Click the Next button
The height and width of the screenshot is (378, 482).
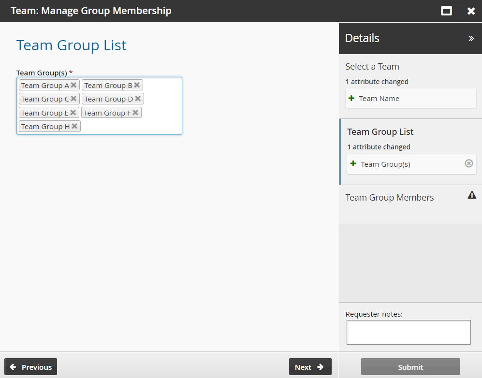click(310, 367)
